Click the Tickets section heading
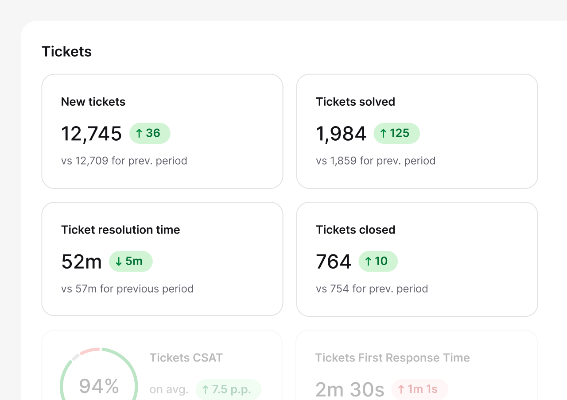 coord(66,51)
